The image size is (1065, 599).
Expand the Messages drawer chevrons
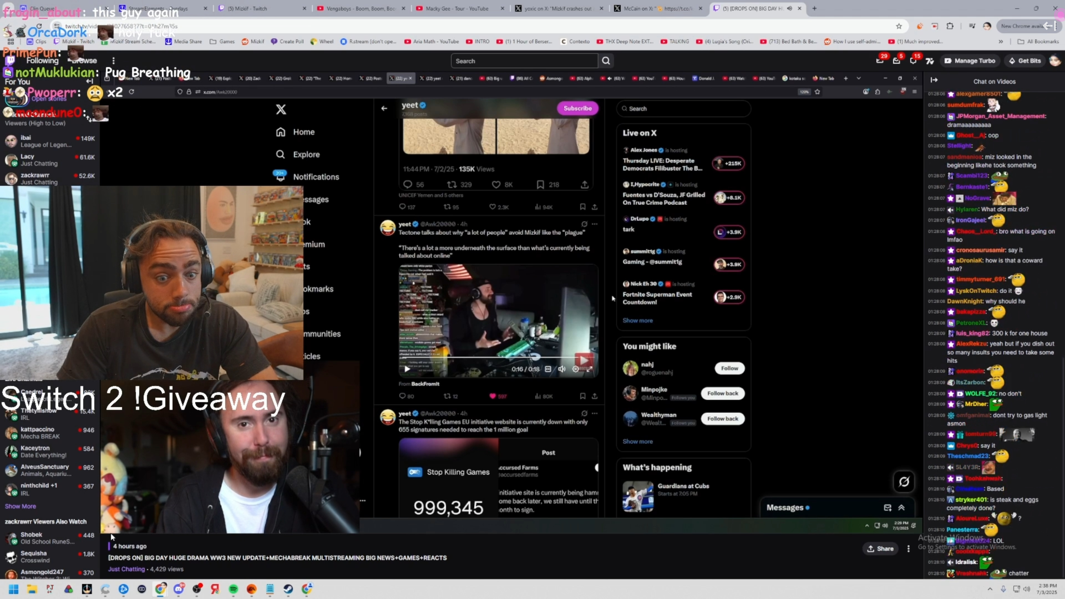902,508
